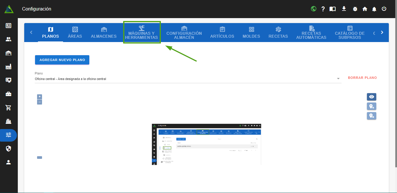Open notifications bell icon
This screenshot has width=397, height=193.
click(374, 9)
